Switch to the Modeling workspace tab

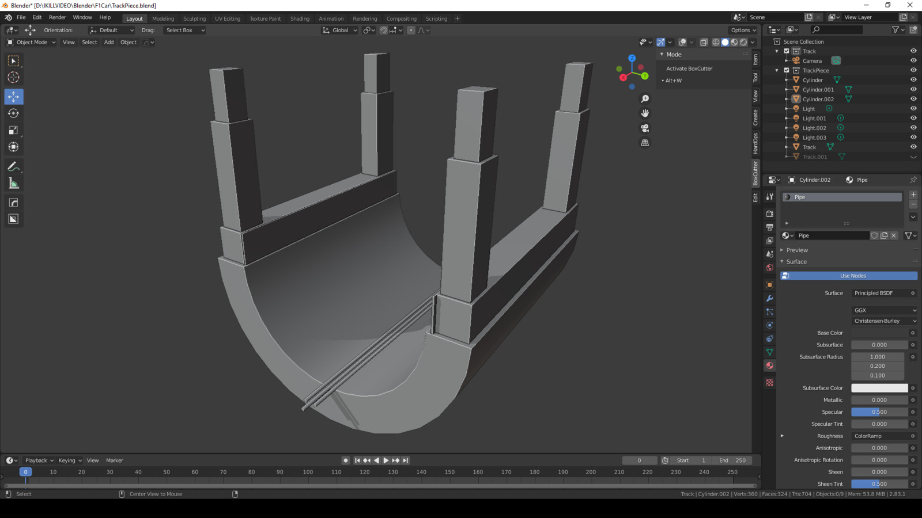[163, 18]
